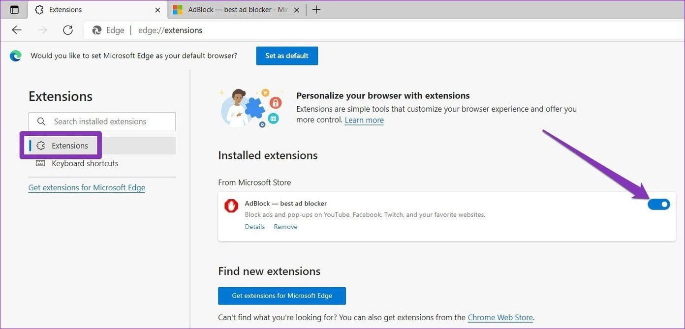Click the Installed extensions heading
Image resolution: width=685 pixels, height=329 pixels.
tap(268, 155)
